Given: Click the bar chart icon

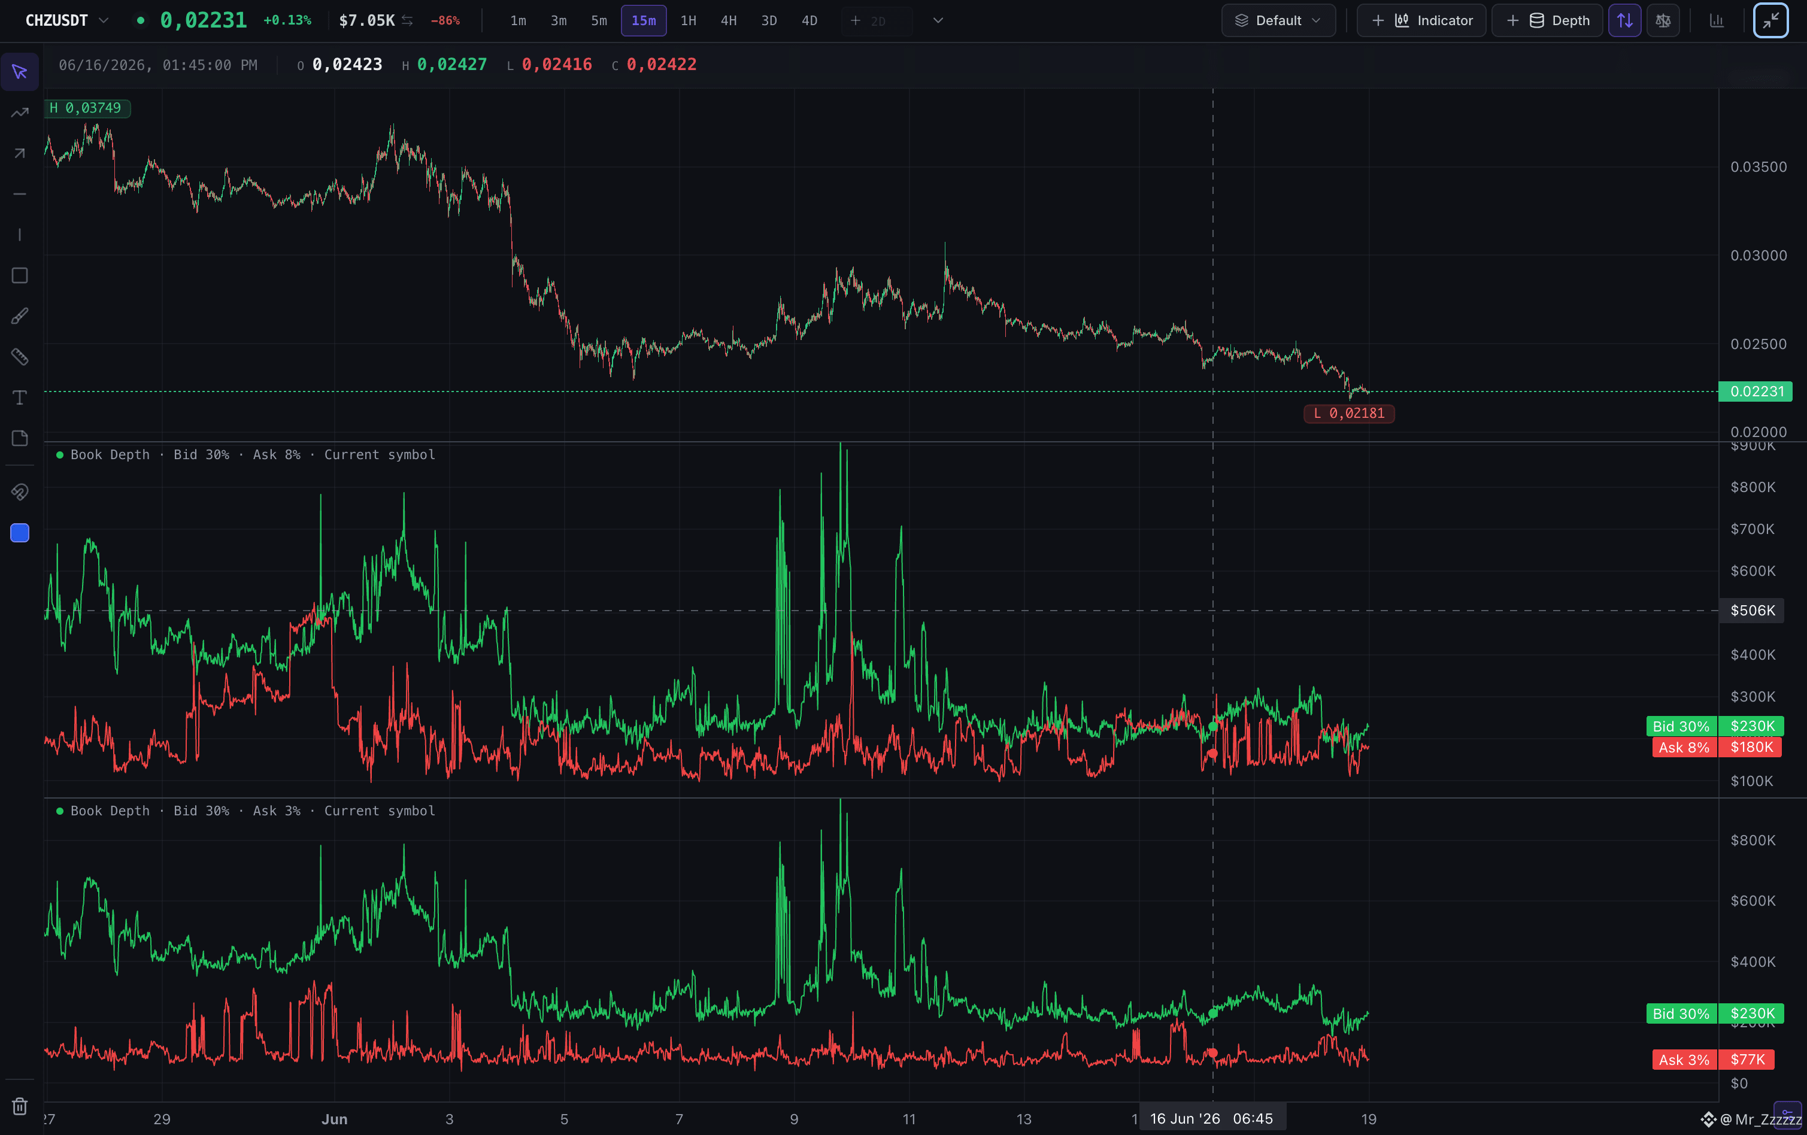Looking at the screenshot, I should point(1716,20).
